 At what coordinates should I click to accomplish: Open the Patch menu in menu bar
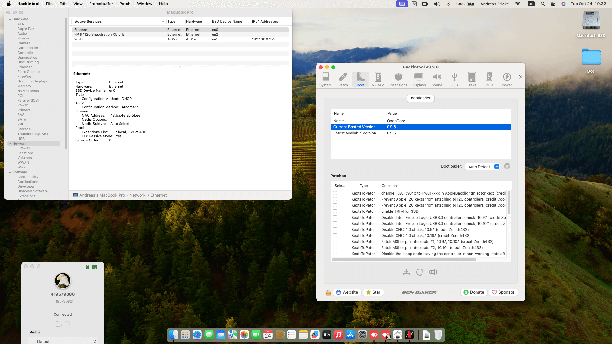(x=125, y=4)
